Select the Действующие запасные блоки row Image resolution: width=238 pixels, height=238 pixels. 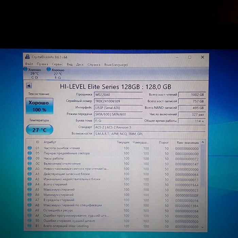tap(113, 174)
